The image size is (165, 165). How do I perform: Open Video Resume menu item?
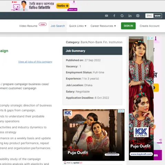click(x=28, y=26)
